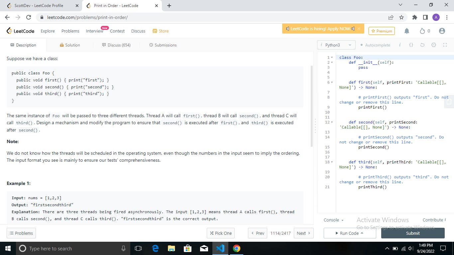The width and height of the screenshot is (454, 255).
Task: Go to Problems in top navigation
Action: pyautogui.click(x=70, y=31)
